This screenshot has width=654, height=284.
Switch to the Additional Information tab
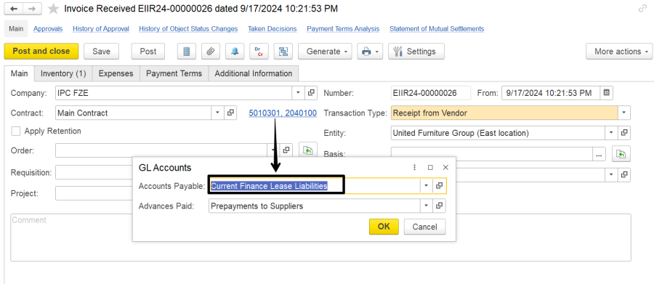(253, 74)
